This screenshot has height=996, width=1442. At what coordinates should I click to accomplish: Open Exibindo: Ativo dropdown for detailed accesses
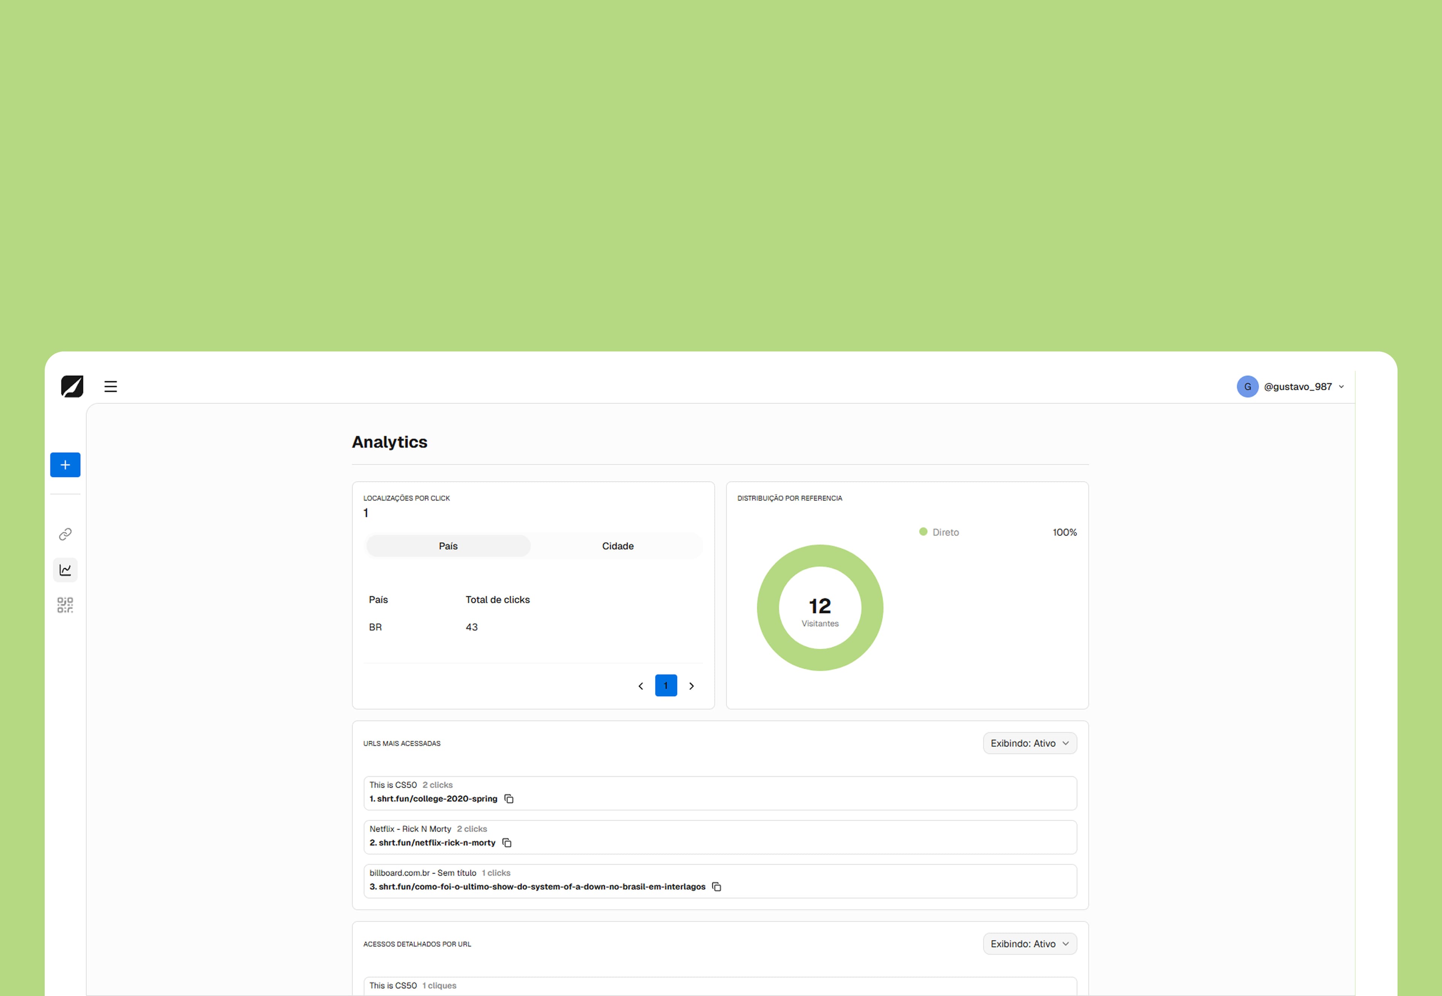pos(1029,943)
